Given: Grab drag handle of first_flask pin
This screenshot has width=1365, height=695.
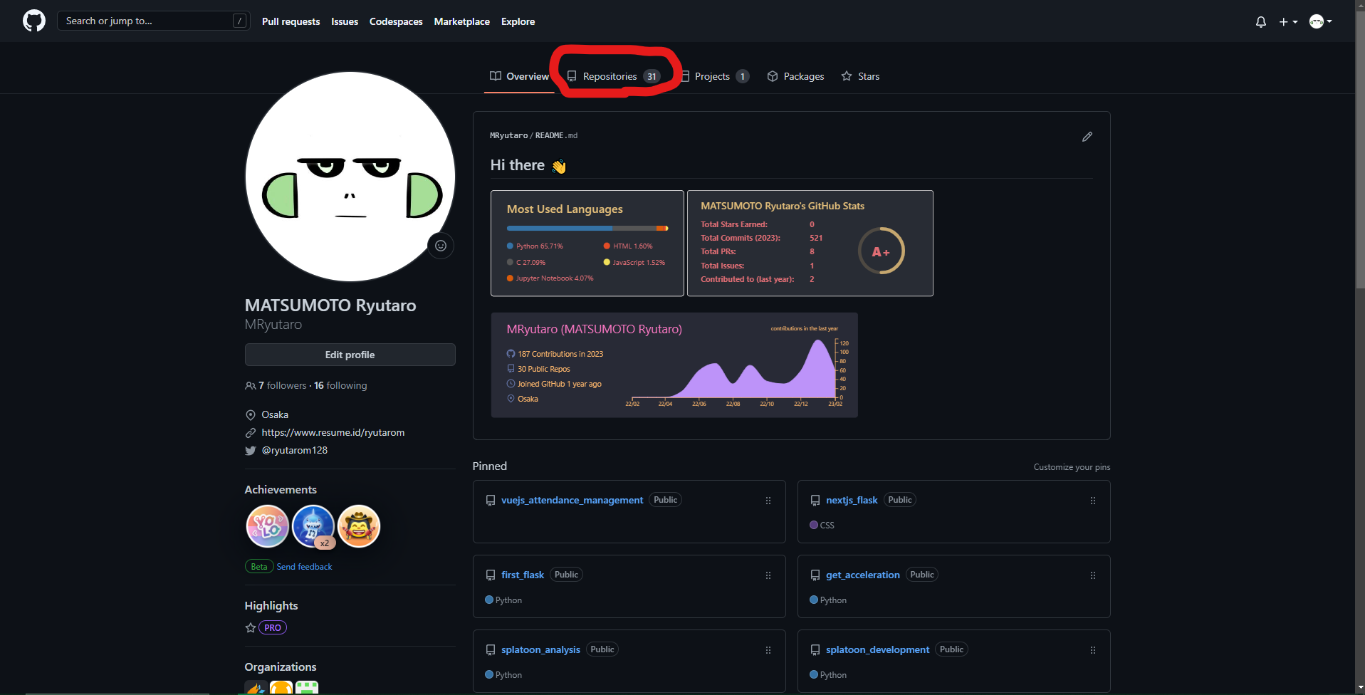Looking at the screenshot, I should (x=768, y=575).
